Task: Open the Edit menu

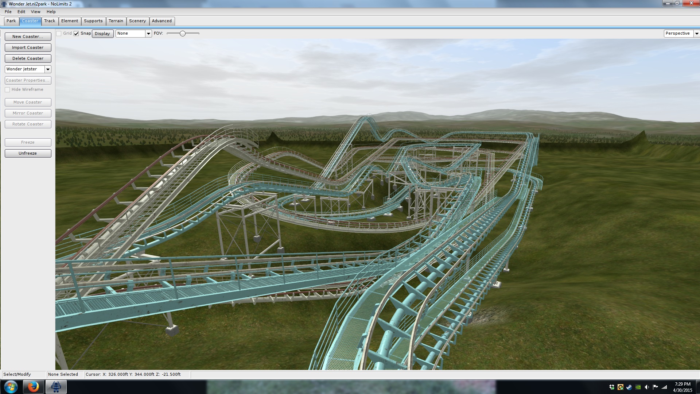Action: [21, 12]
